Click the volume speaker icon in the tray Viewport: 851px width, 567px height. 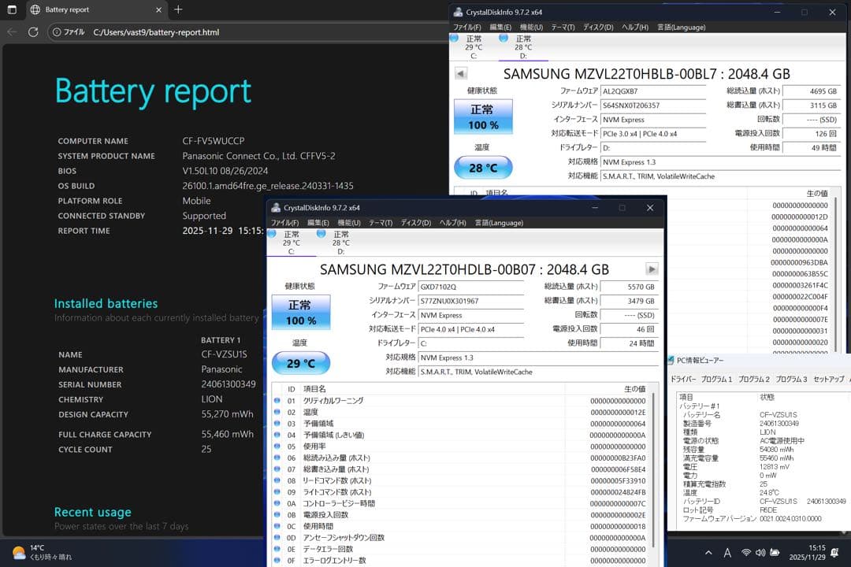(x=760, y=552)
